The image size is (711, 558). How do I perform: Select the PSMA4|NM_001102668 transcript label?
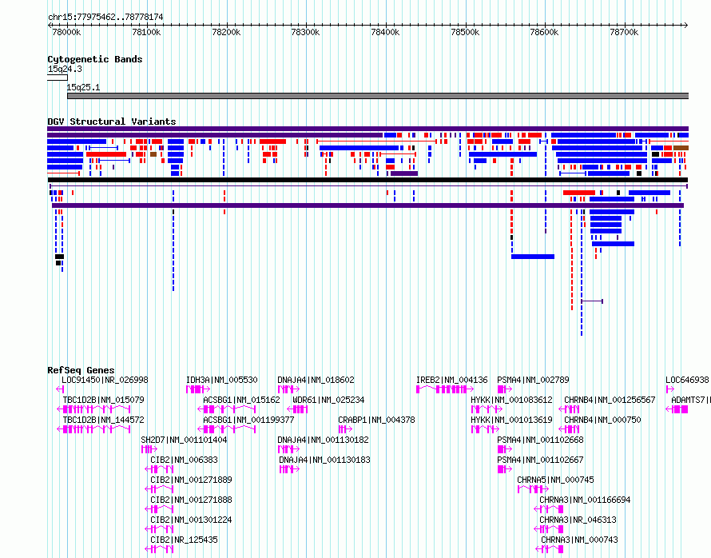pyautogui.click(x=541, y=440)
